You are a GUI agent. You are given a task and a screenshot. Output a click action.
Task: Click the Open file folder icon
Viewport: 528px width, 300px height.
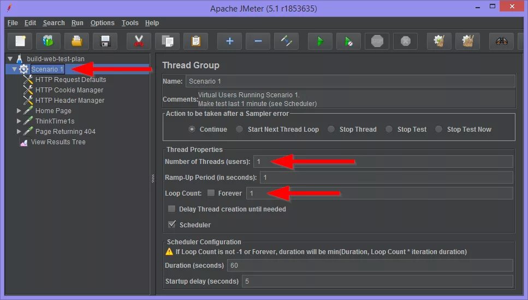tap(77, 42)
